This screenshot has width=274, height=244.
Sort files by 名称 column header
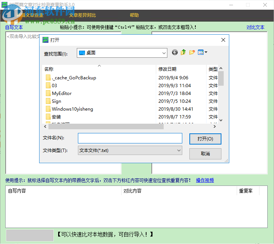tap(99, 69)
